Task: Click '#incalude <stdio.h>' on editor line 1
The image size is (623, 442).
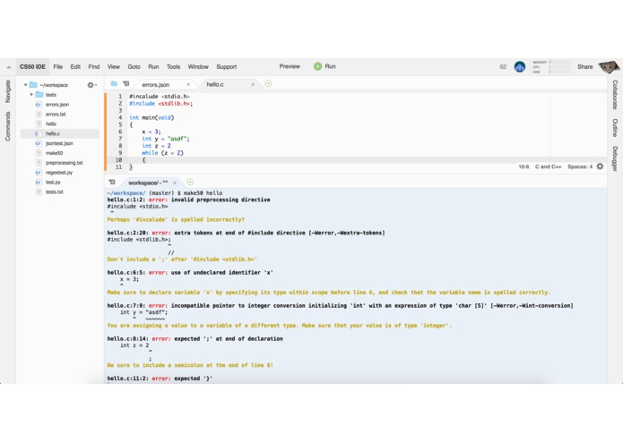Action: tap(159, 97)
